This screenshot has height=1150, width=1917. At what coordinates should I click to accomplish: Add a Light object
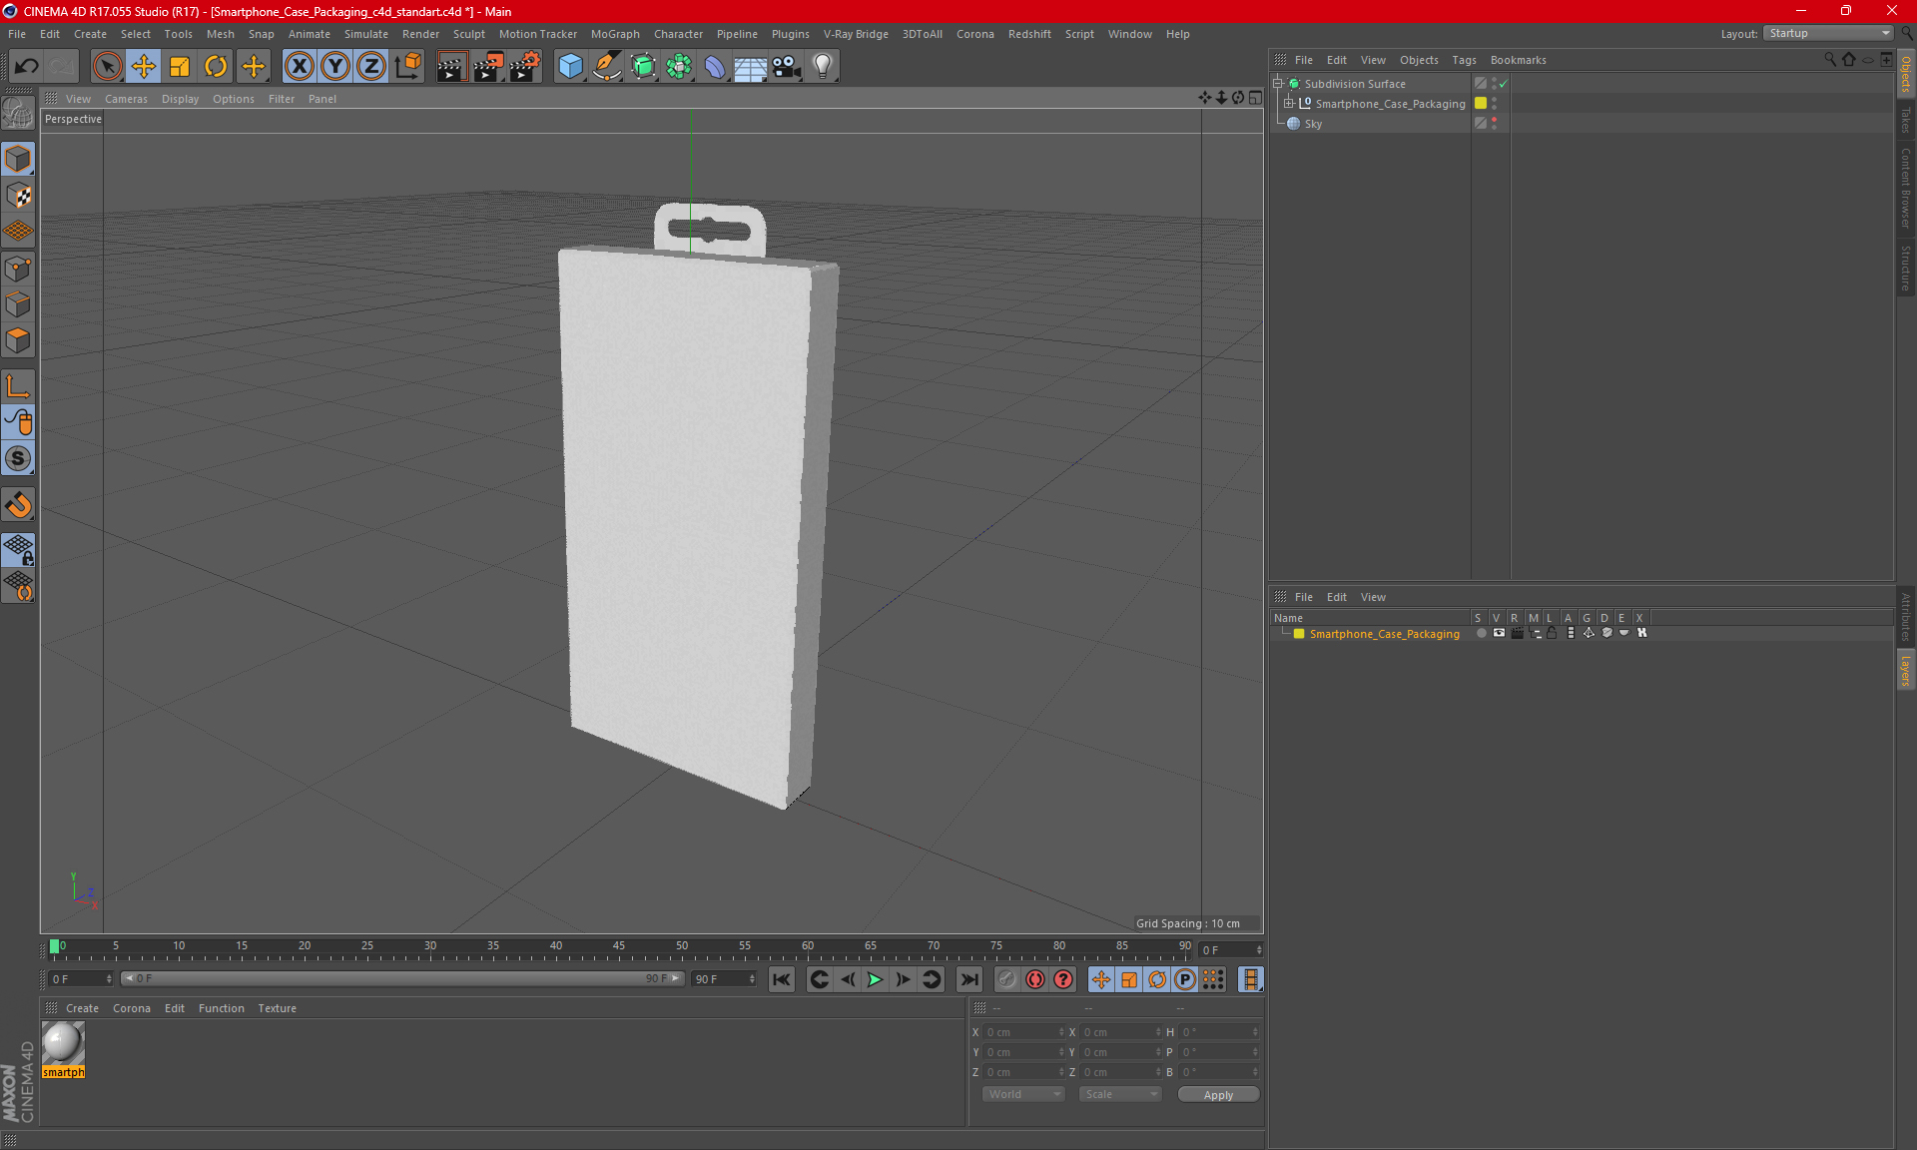tap(823, 67)
